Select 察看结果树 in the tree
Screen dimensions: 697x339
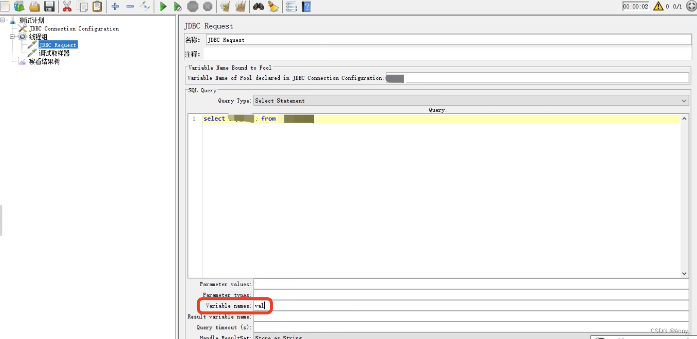pos(44,62)
